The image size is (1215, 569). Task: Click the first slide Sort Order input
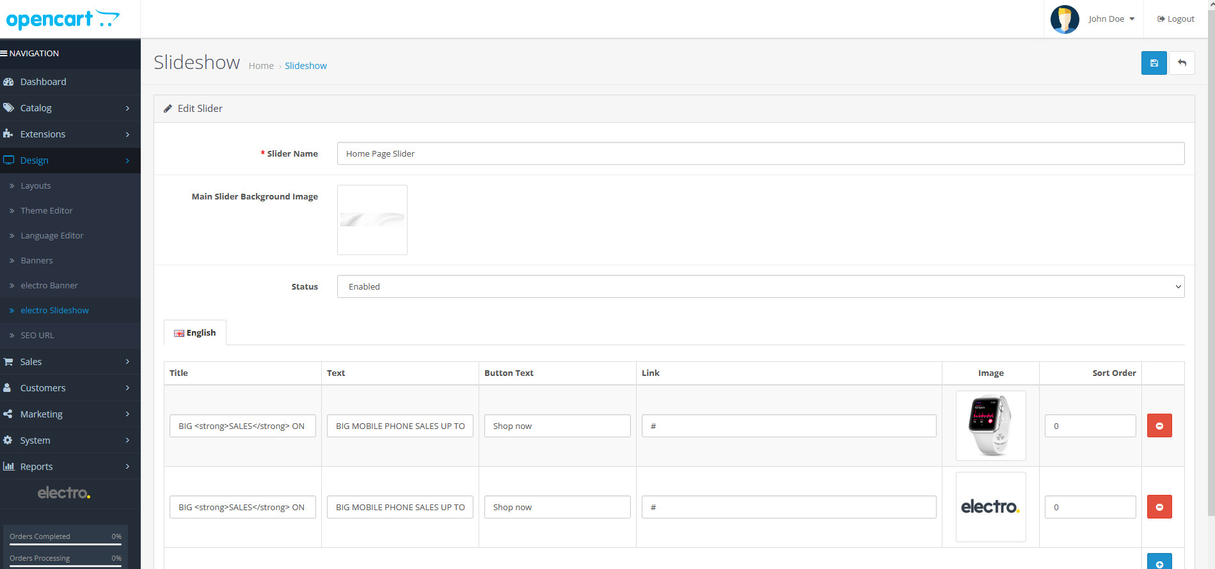(x=1090, y=426)
